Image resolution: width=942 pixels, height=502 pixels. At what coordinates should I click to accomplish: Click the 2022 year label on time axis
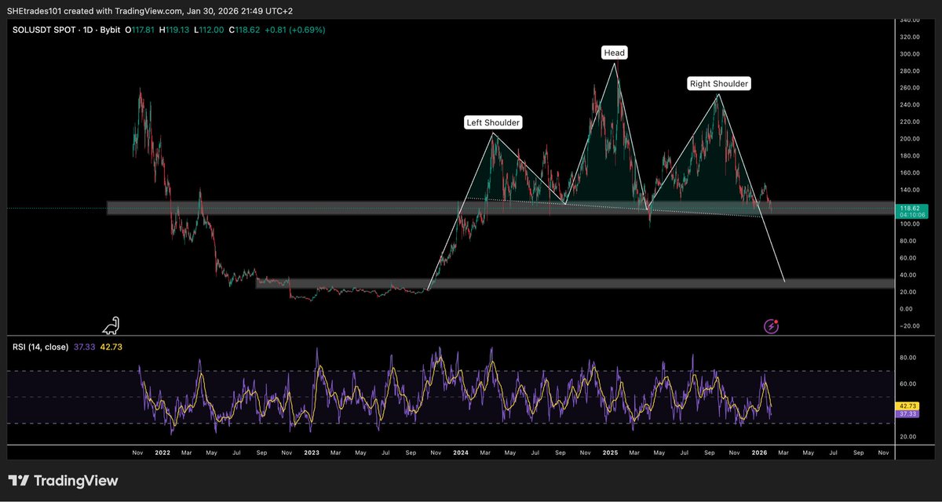pyautogui.click(x=162, y=453)
